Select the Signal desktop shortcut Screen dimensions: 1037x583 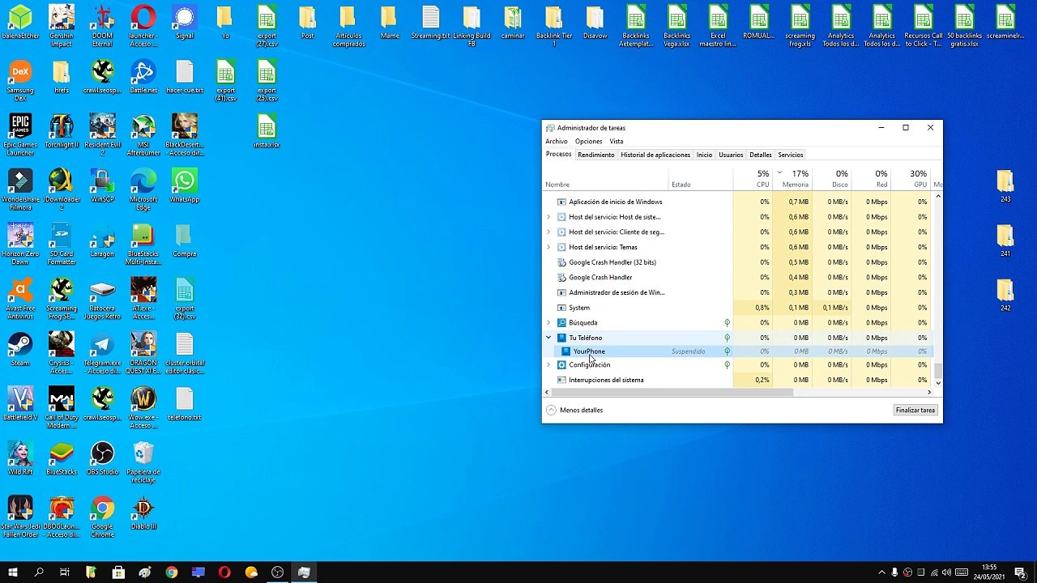coord(184,23)
